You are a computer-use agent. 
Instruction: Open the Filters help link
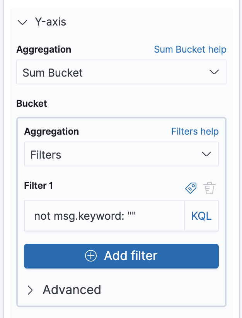pos(194,132)
